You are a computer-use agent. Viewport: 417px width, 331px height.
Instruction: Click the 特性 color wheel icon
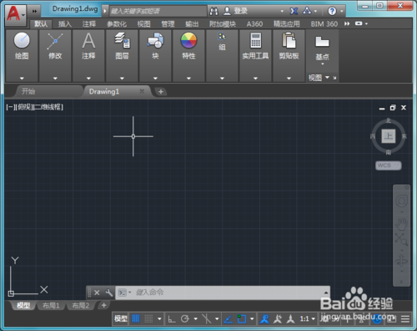point(188,40)
